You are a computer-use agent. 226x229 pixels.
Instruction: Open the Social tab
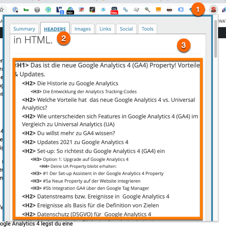point(127,29)
